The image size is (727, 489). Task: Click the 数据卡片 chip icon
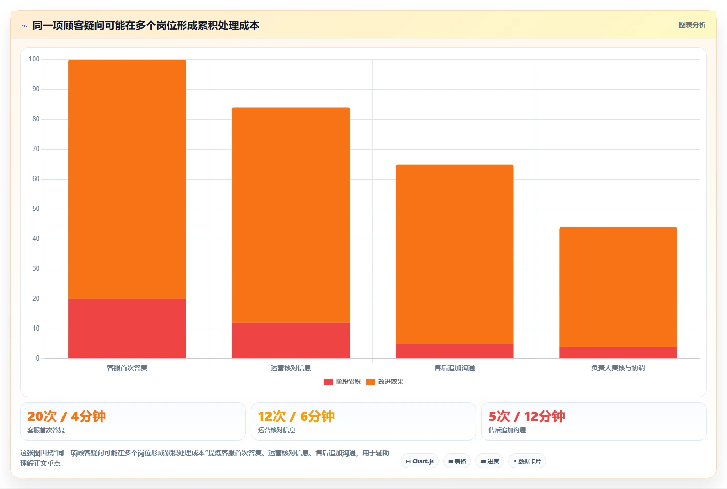tap(515, 461)
